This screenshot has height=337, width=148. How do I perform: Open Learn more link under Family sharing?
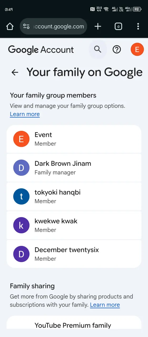tap(105, 305)
